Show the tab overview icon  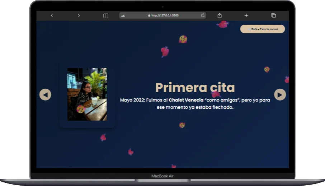coord(273,15)
